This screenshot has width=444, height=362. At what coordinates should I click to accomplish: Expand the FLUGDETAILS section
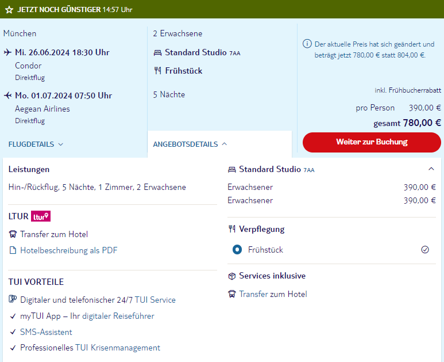[36, 144]
